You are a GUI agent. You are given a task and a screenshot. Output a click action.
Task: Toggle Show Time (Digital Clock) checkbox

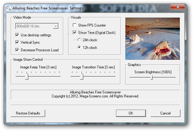[x=75, y=32]
